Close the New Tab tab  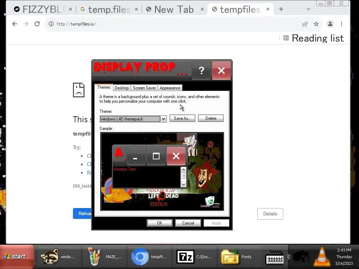[x=202, y=9]
